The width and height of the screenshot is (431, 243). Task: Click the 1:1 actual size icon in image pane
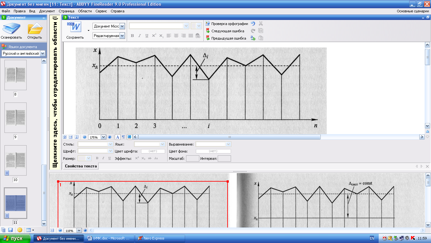tap(52, 230)
